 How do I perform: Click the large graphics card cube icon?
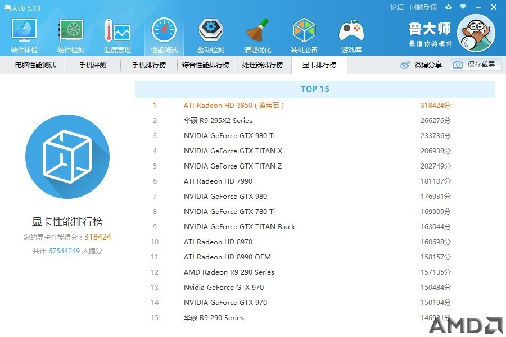(67, 156)
